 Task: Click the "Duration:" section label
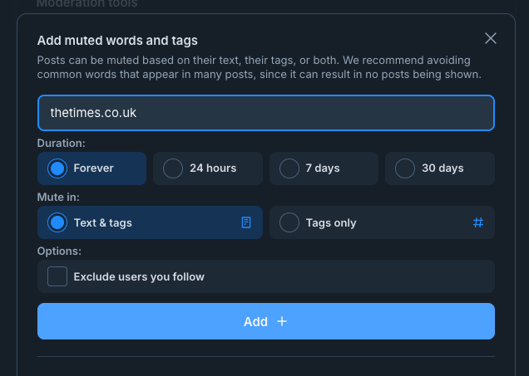[x=62, y=143]
